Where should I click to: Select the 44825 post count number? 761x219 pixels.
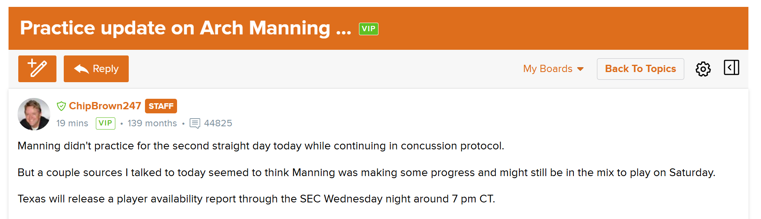(x=218, y=123)
